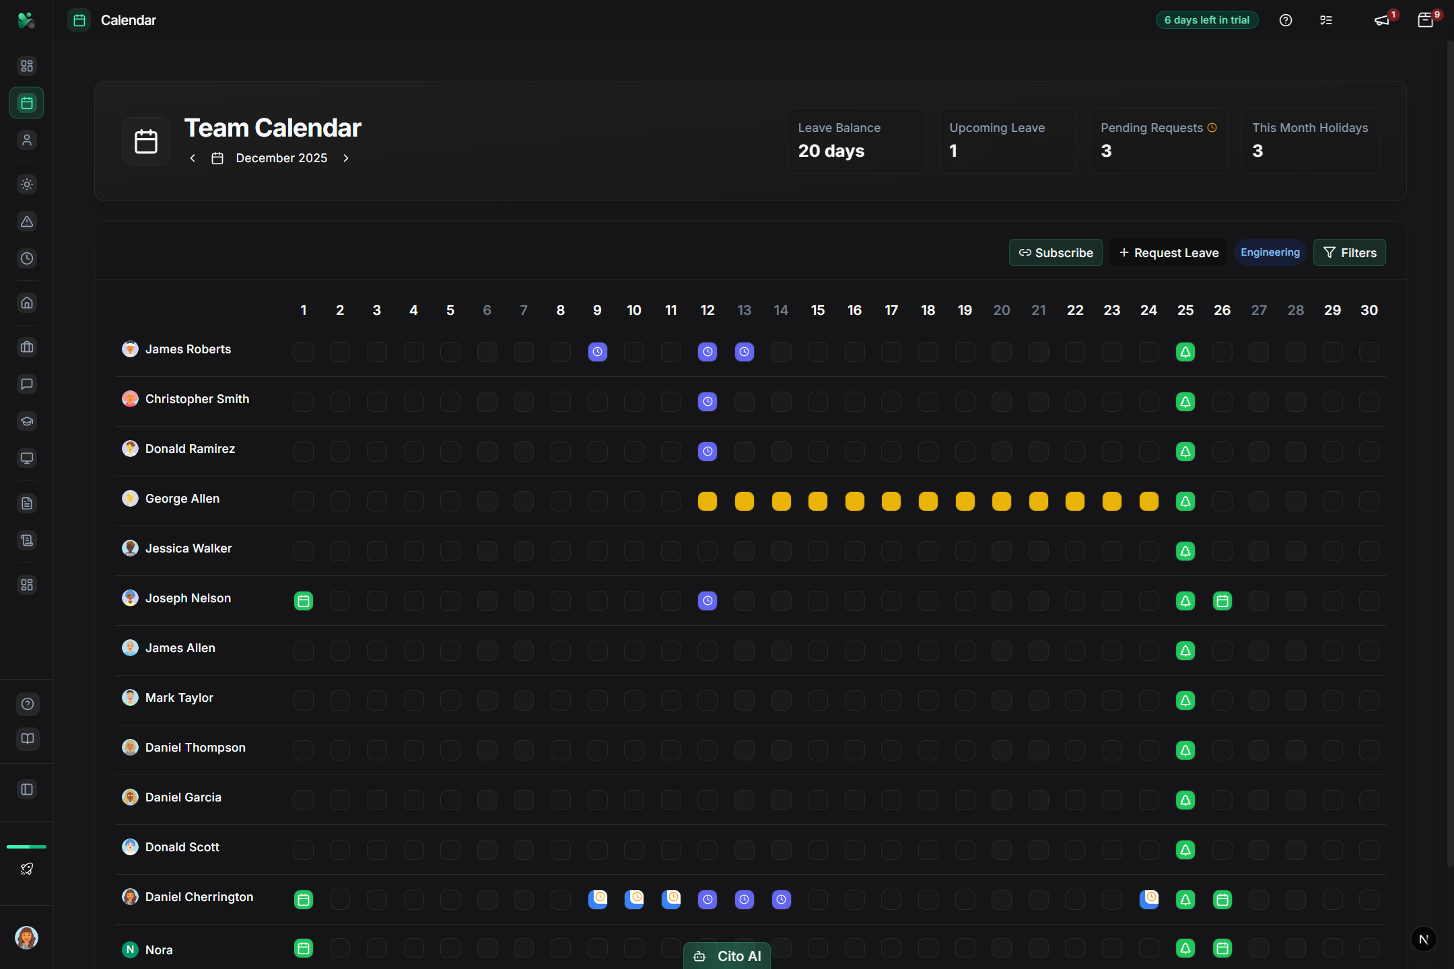Click the Subscribe button

tap(1055, 252)
